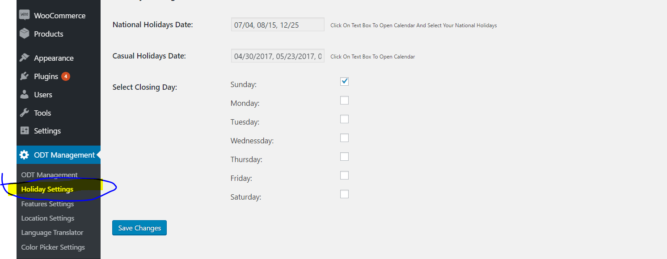Image resolution: width=667 pixels, height=259 pixels.
Task: Click the National Holidays Date text box
Action: point(277,24)
